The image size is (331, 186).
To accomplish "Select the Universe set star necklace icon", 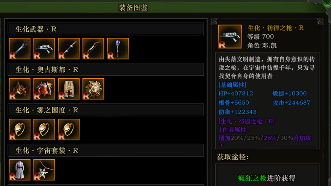I will [44, 170].
